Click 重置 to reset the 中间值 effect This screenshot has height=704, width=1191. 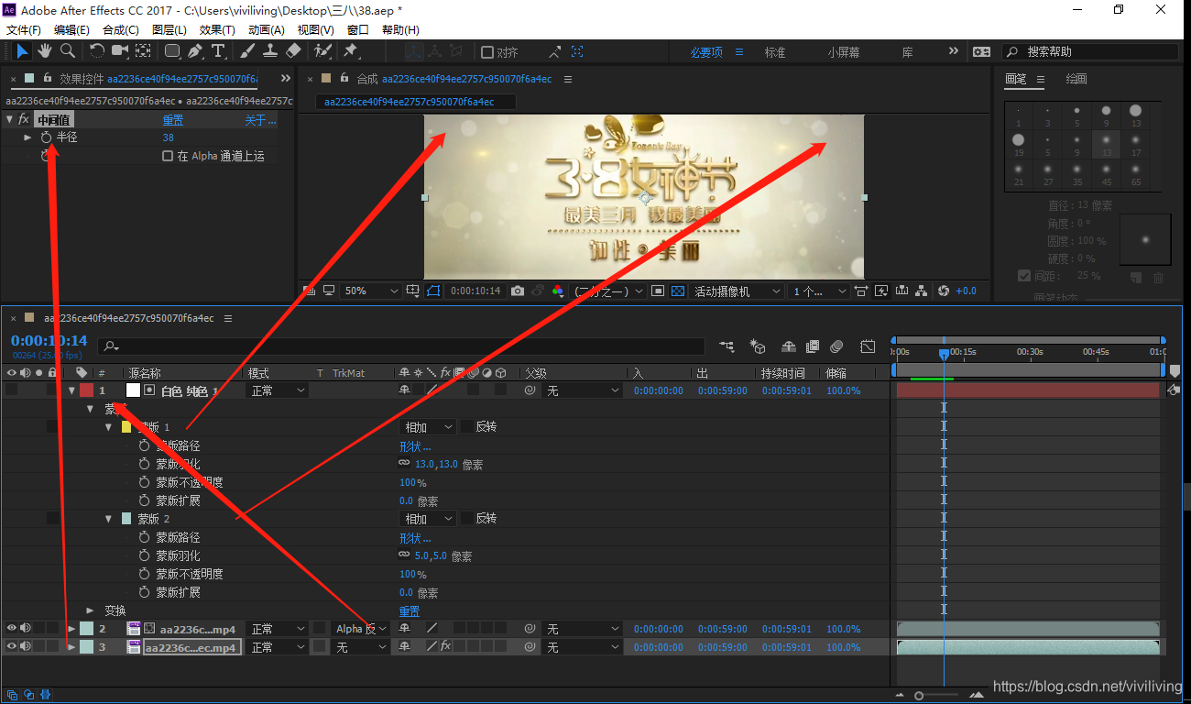(173, 120)
